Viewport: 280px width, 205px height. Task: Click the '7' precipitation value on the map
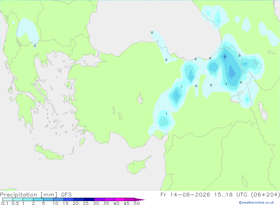point(225,57)
